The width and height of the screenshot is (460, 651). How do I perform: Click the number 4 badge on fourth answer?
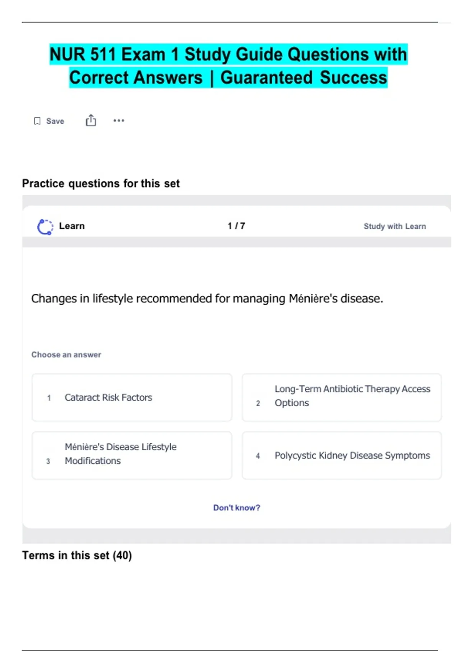click(x=258, y=456)
